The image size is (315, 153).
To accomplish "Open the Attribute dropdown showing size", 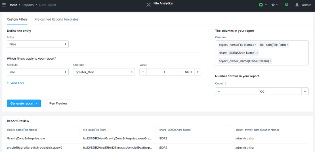I will pyautogui.click(x=38, y=72).
